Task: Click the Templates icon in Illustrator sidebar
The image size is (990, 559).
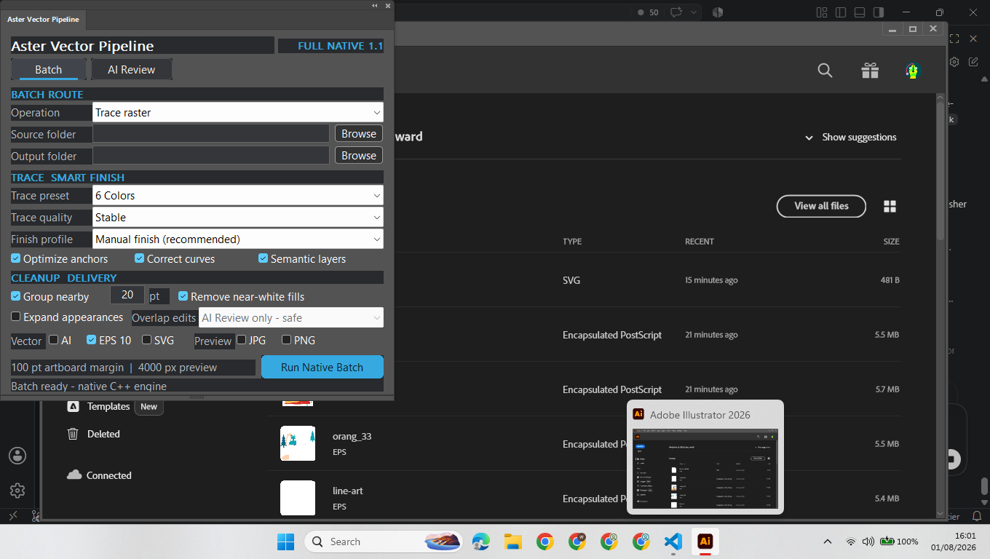Action: [73, 406]
